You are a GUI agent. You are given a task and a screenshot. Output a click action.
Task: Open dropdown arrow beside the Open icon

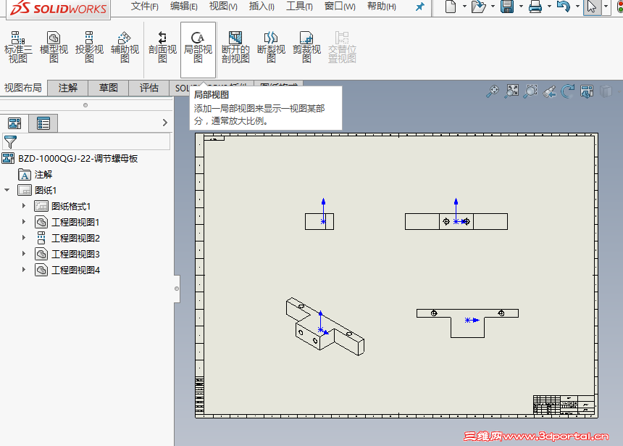pos(493,7)
